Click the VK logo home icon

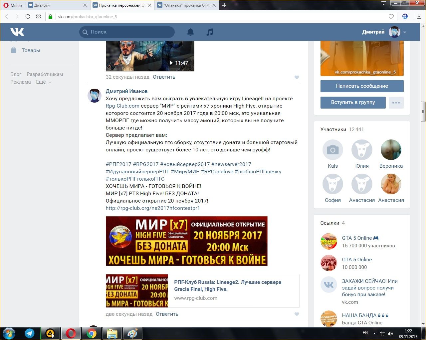click(x=17, y=32)
